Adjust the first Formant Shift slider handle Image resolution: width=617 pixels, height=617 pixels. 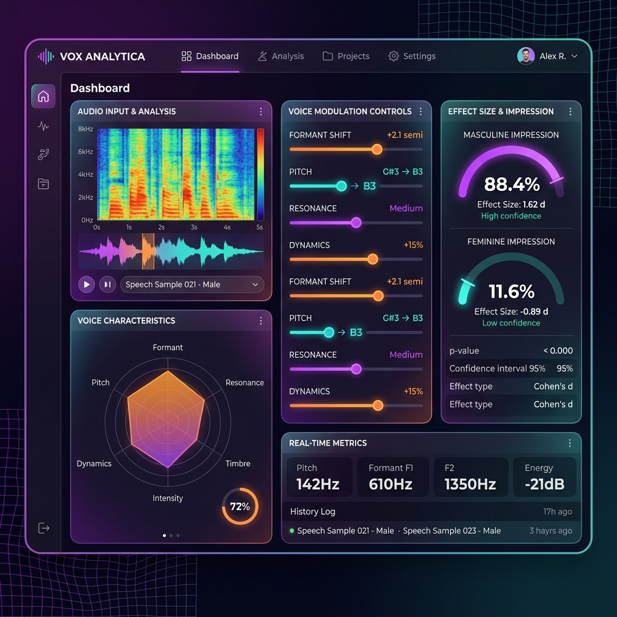(377, 149)
